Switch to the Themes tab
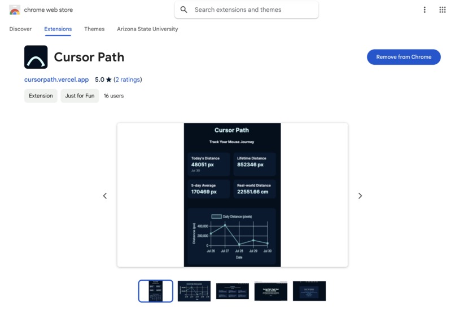The image size is (455, 314). click(x=94, y=29)
